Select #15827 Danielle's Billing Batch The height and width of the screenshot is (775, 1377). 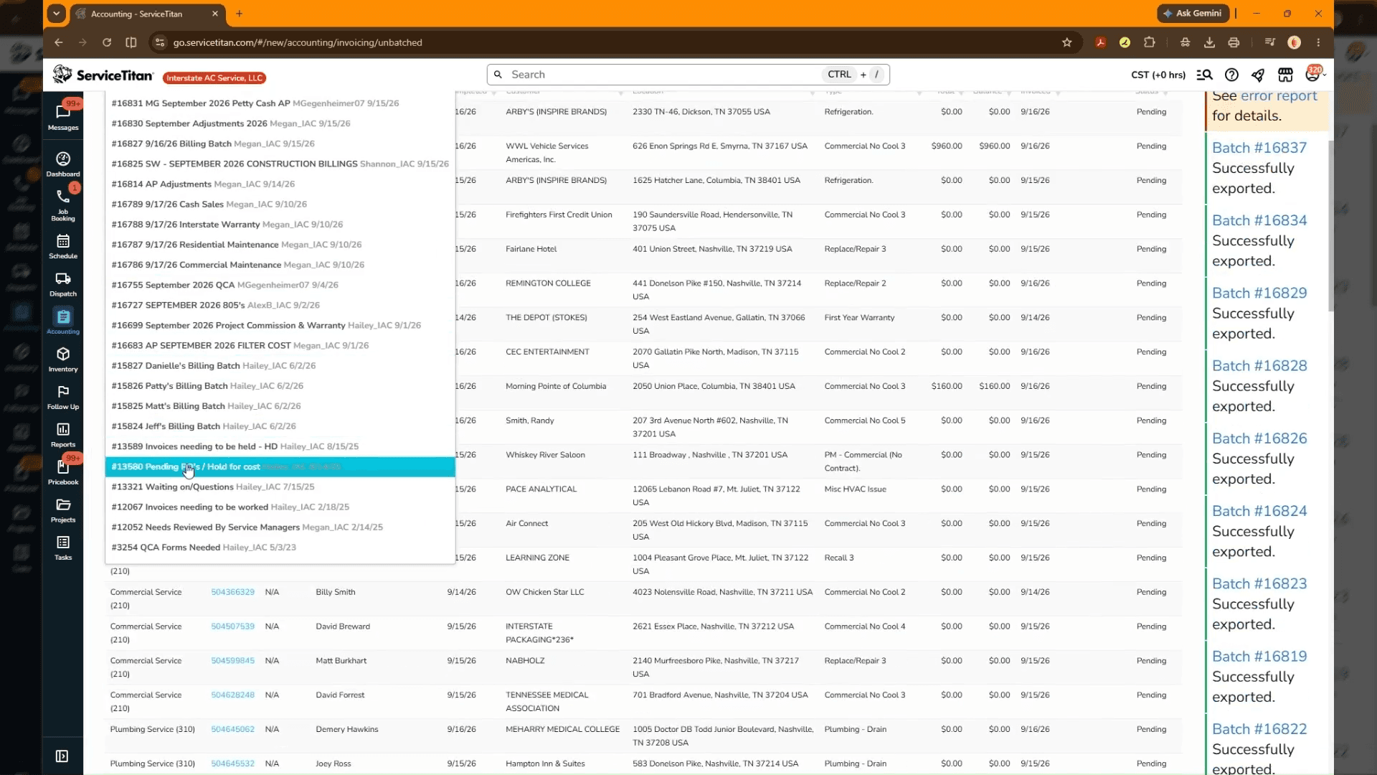(x=280, y=365)
